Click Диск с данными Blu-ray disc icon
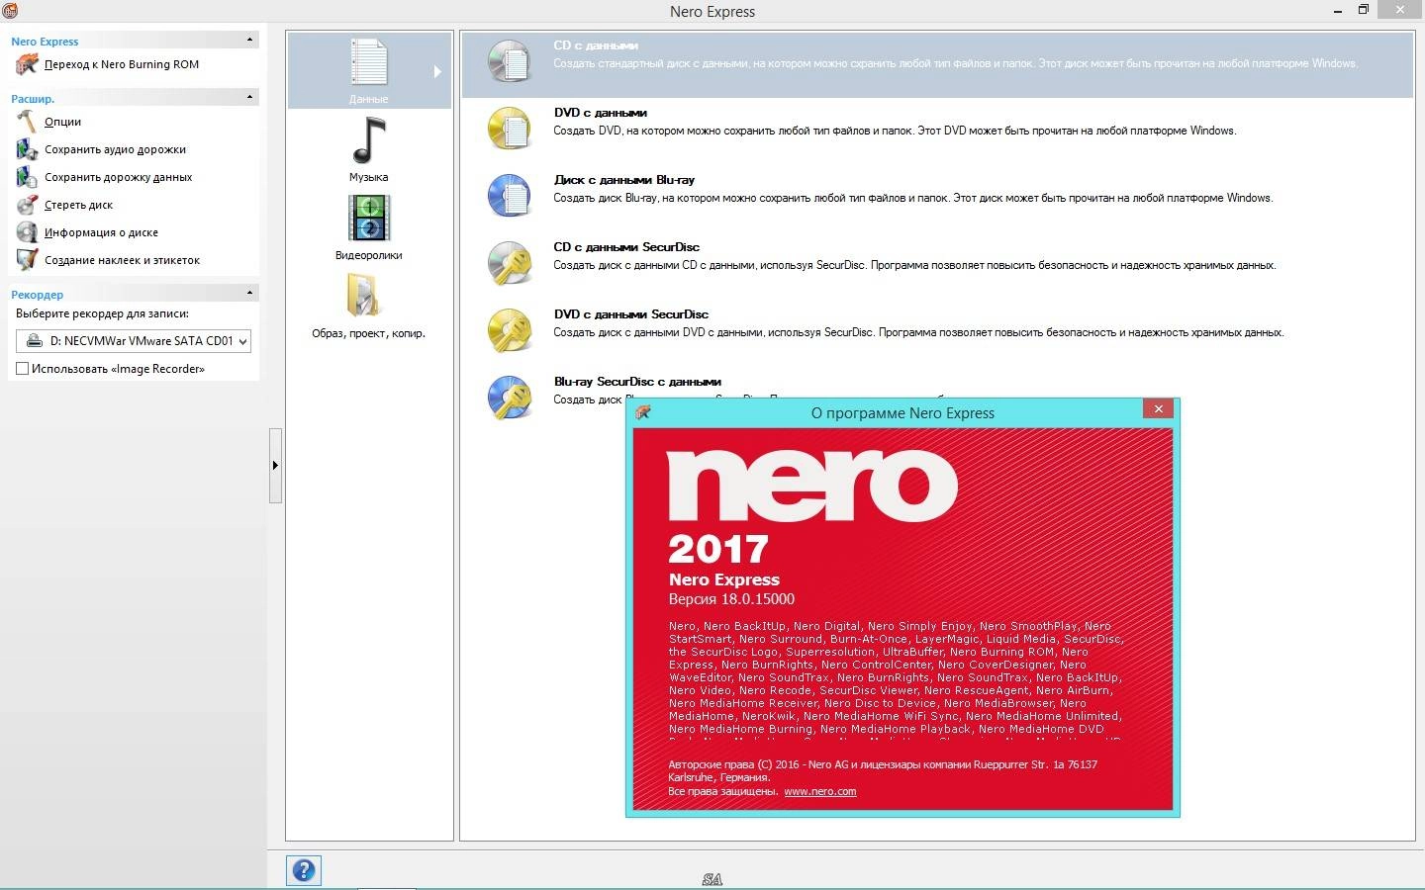1425x890 pixels. [x=510, y=196]
